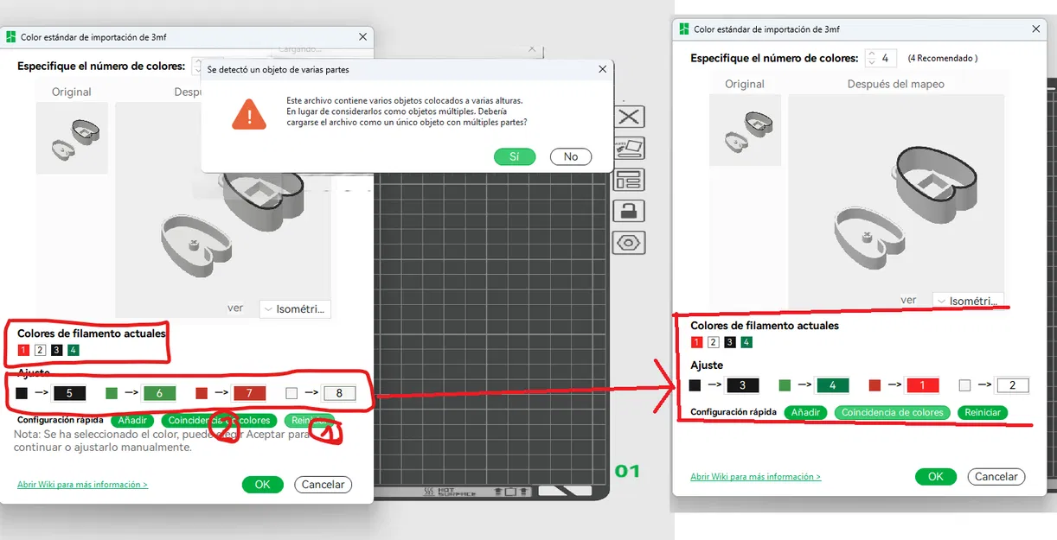The image size is (1057, 540).
Task: Click the padlock icon to lock the plate
Action: (629, 210)
